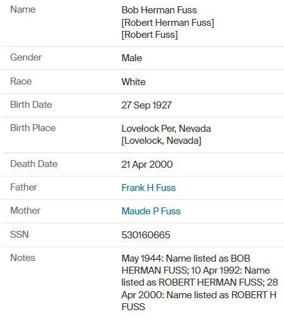The height and width of the screenshot is (319, 284).
Task: Click the Mother field label
Action: click(x=25, y=211)
